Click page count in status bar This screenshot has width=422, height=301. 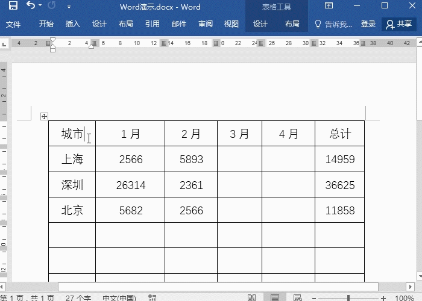[x=27, y=298]
